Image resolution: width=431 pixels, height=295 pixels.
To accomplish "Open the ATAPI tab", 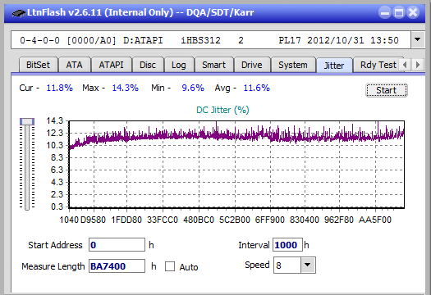I will [111, 65].
